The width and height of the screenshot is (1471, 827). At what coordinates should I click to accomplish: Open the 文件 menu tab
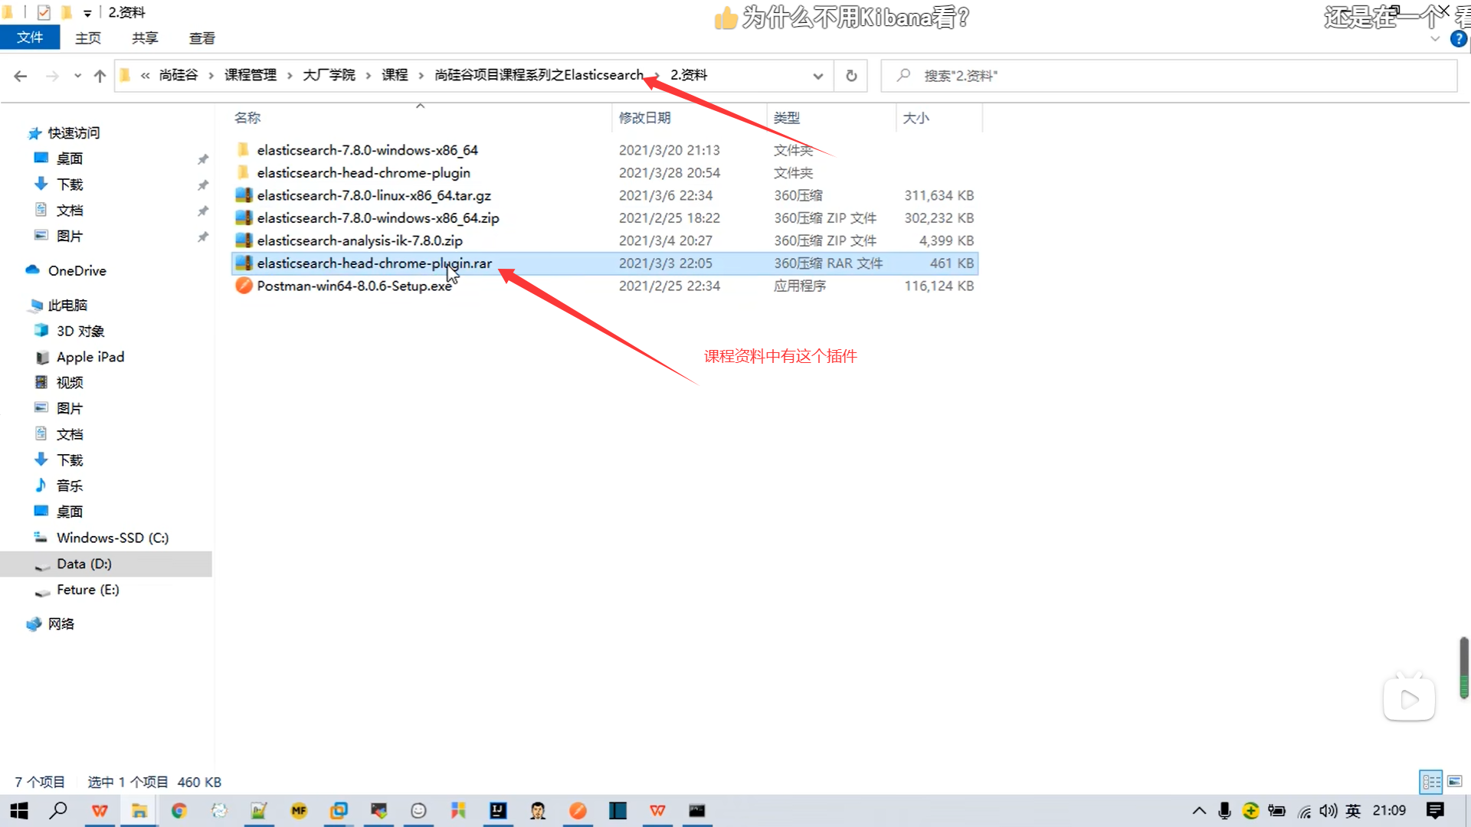(30, 38)
